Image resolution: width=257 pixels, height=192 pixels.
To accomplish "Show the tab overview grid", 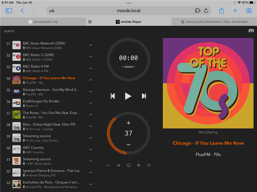I will (249, 11).
